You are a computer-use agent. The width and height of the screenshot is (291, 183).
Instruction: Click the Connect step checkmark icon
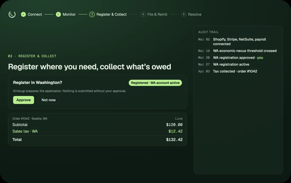tap(23, 14)
